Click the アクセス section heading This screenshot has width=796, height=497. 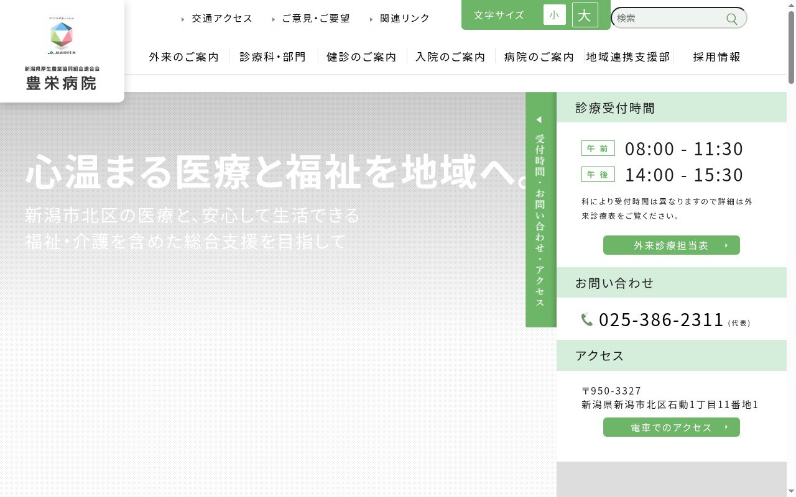[599, 356]
